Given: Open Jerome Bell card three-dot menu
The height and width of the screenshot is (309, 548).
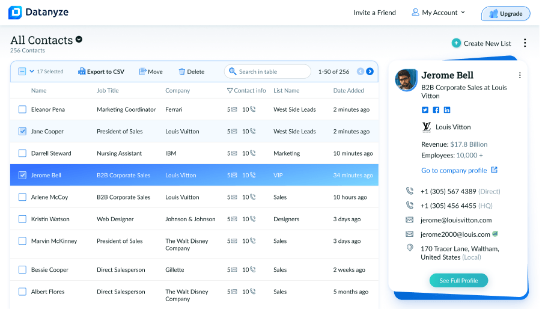Looking at the screenshot, I should [520, 75].
